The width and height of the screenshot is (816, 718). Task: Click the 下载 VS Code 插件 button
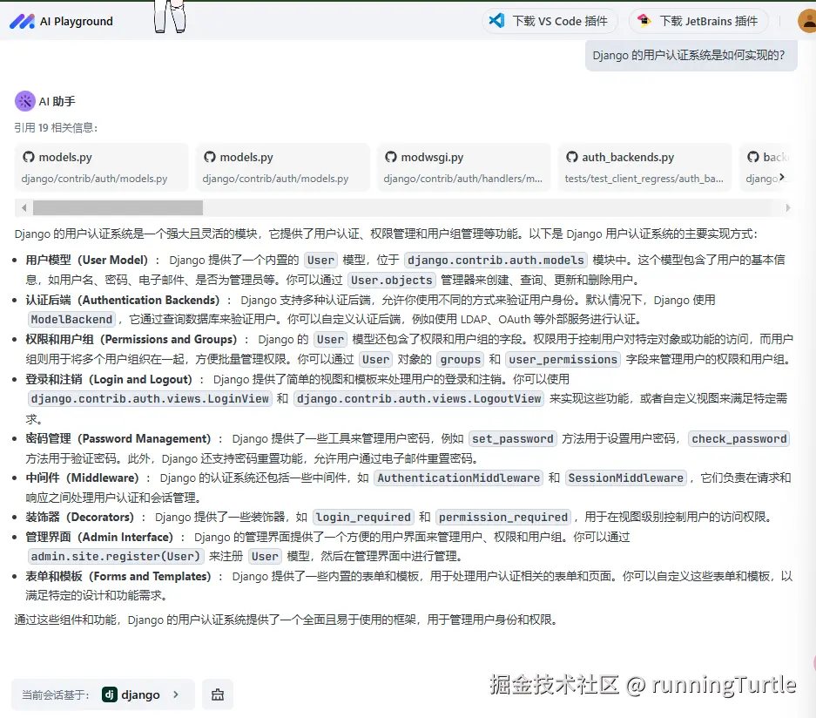pos(550,20)
